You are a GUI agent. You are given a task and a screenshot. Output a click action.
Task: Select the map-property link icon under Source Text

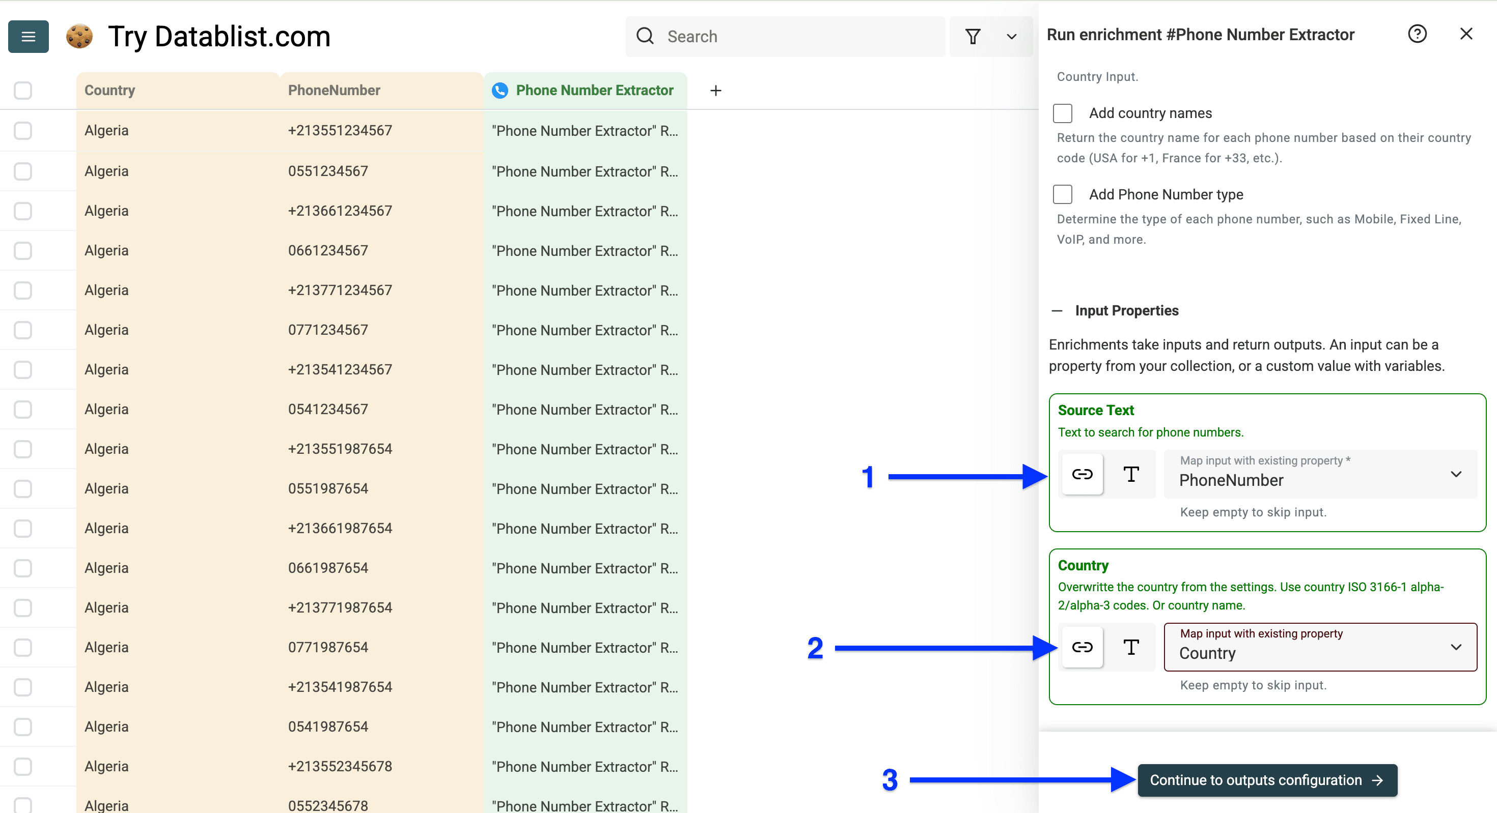click(x=1082, y=474)
